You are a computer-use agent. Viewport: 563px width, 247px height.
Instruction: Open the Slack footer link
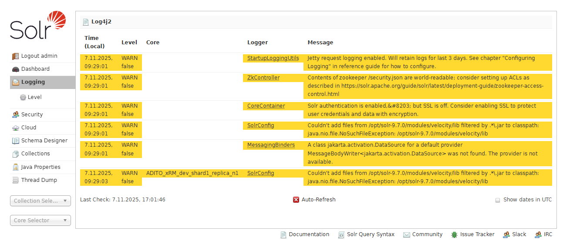click(x=515, y=234)
